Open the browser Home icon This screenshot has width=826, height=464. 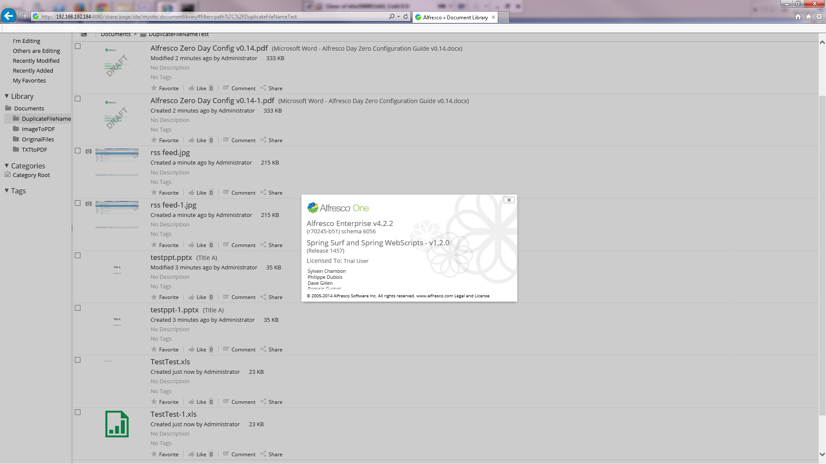click(x=798, y=16)
